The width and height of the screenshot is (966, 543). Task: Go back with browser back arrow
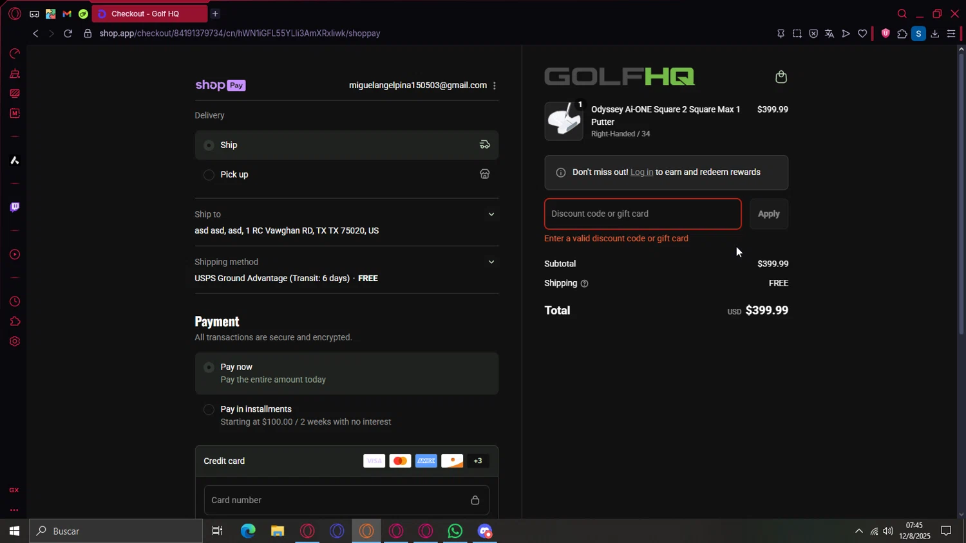[x=35, y=33]
